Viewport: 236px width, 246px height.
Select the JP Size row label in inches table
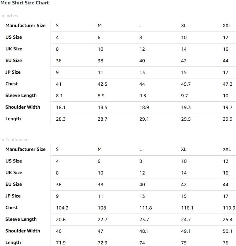point(13,72)
